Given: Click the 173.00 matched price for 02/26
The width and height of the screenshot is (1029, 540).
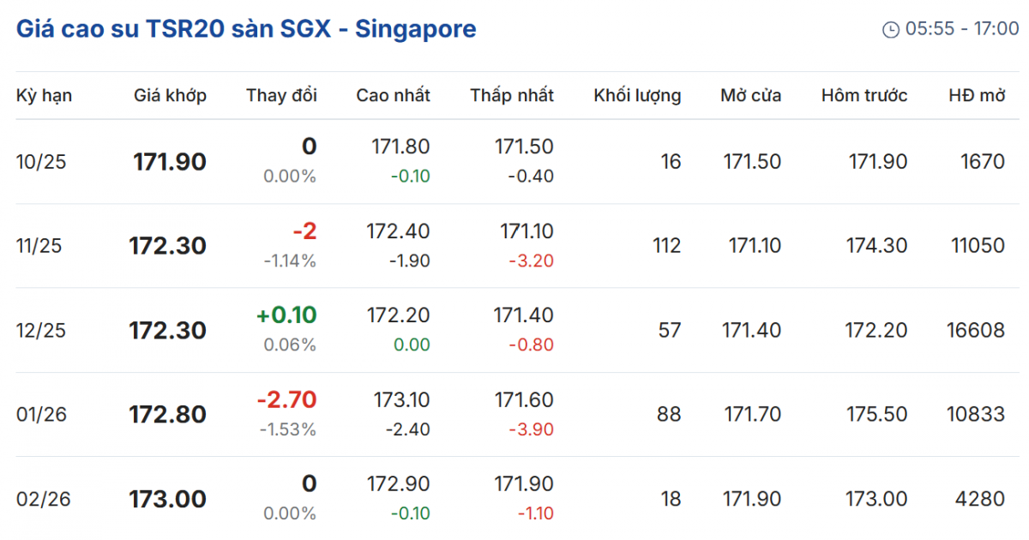Looking at the screenshot, I should pos(168,499).
